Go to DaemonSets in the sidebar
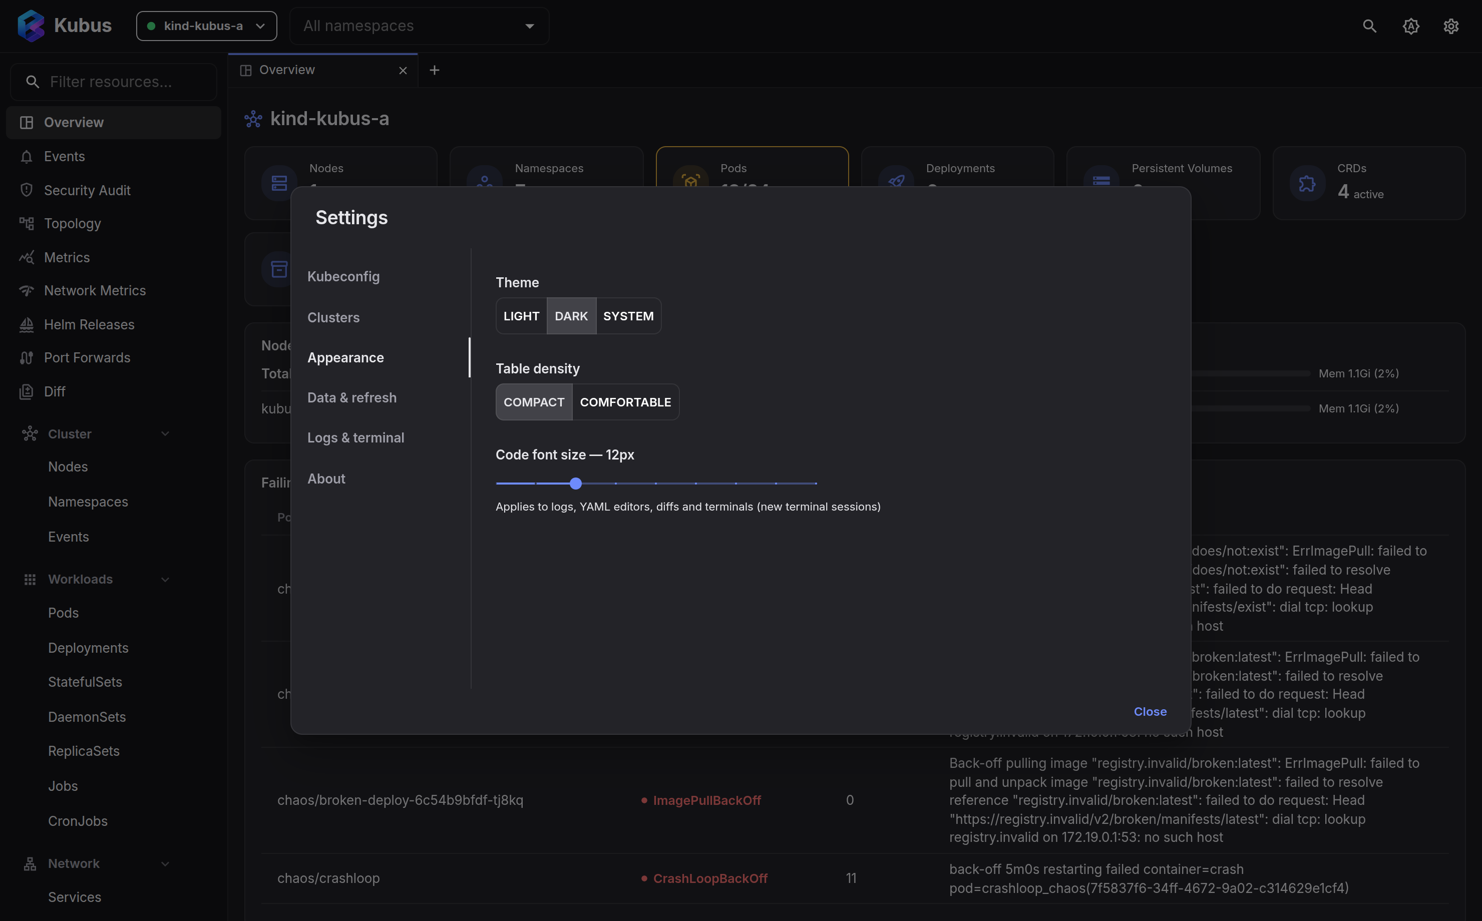This screenshot has height=921, width=1482. [87, 717]
